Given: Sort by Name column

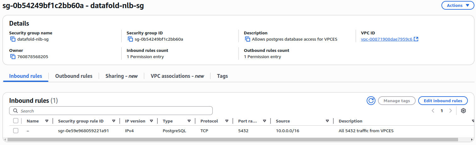Looking at the screenshot, I should (47, 121).
